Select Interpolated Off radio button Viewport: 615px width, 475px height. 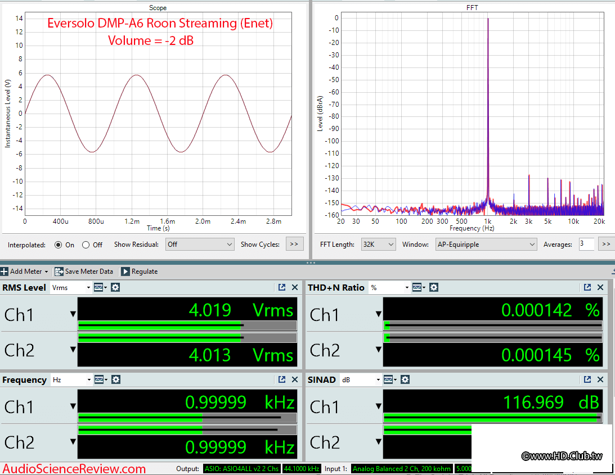click(x=86, y=245)
